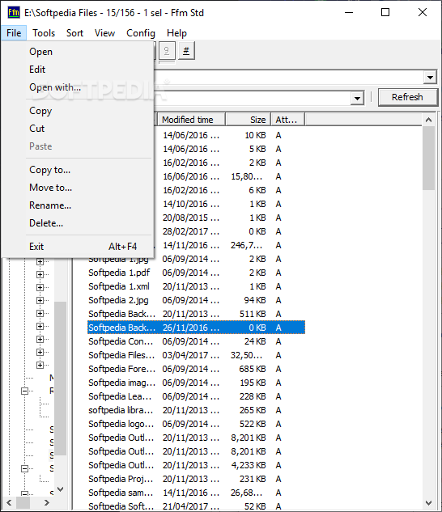
Task: Click the size cell '15,80...'
Action: tap(246, 176)
